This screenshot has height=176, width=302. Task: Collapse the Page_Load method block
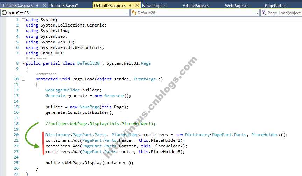tap(23, 79)
